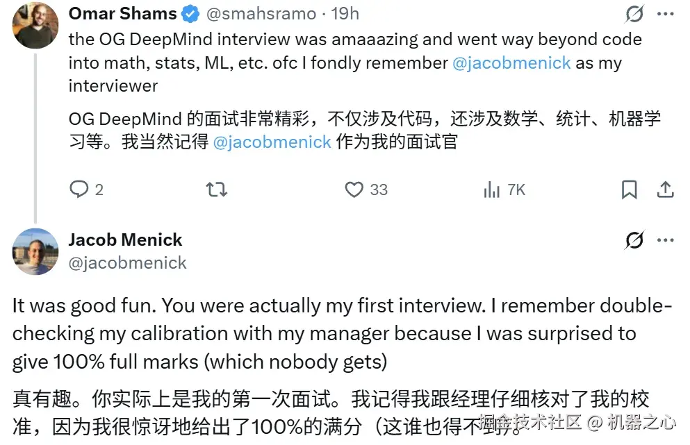Click Grok icon on Omar's tweet
The width and height of the screenshot is (690, 445).
click(x=633, y=14)
